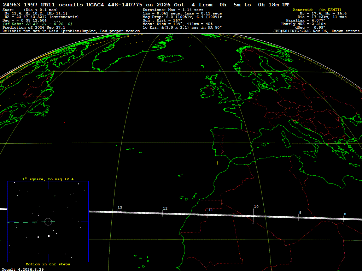Click the Occult 4.2026.8.29 version label

(23, 269)
